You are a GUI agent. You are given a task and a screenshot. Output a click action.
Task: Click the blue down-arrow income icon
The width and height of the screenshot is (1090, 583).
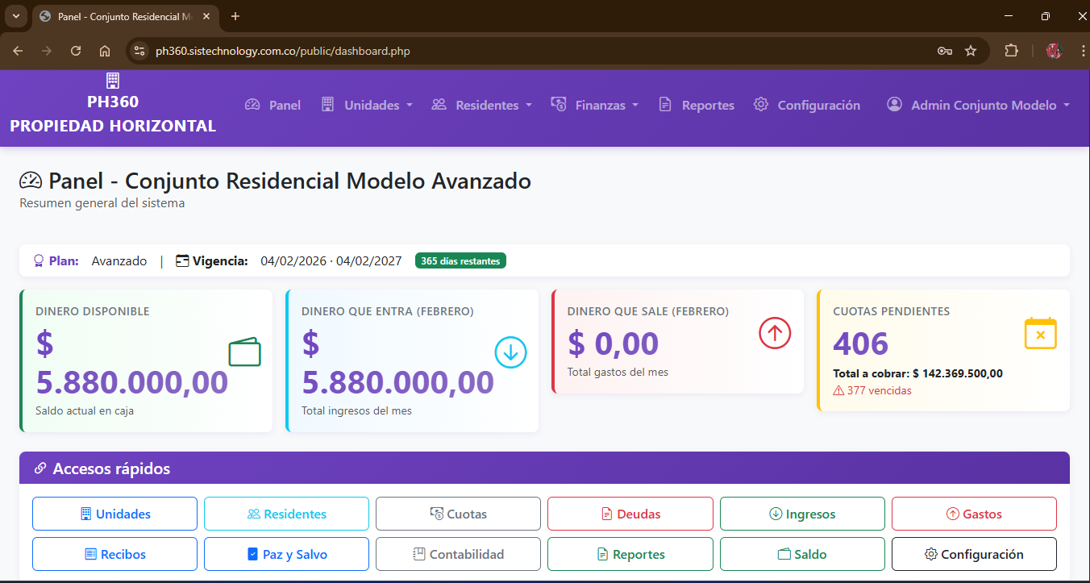(x=510, y=352)
